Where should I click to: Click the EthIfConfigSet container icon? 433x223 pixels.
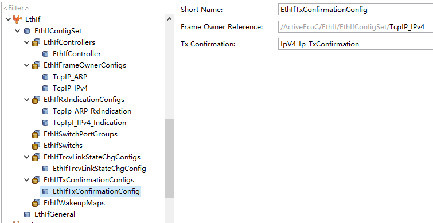[x=27, y=30]
